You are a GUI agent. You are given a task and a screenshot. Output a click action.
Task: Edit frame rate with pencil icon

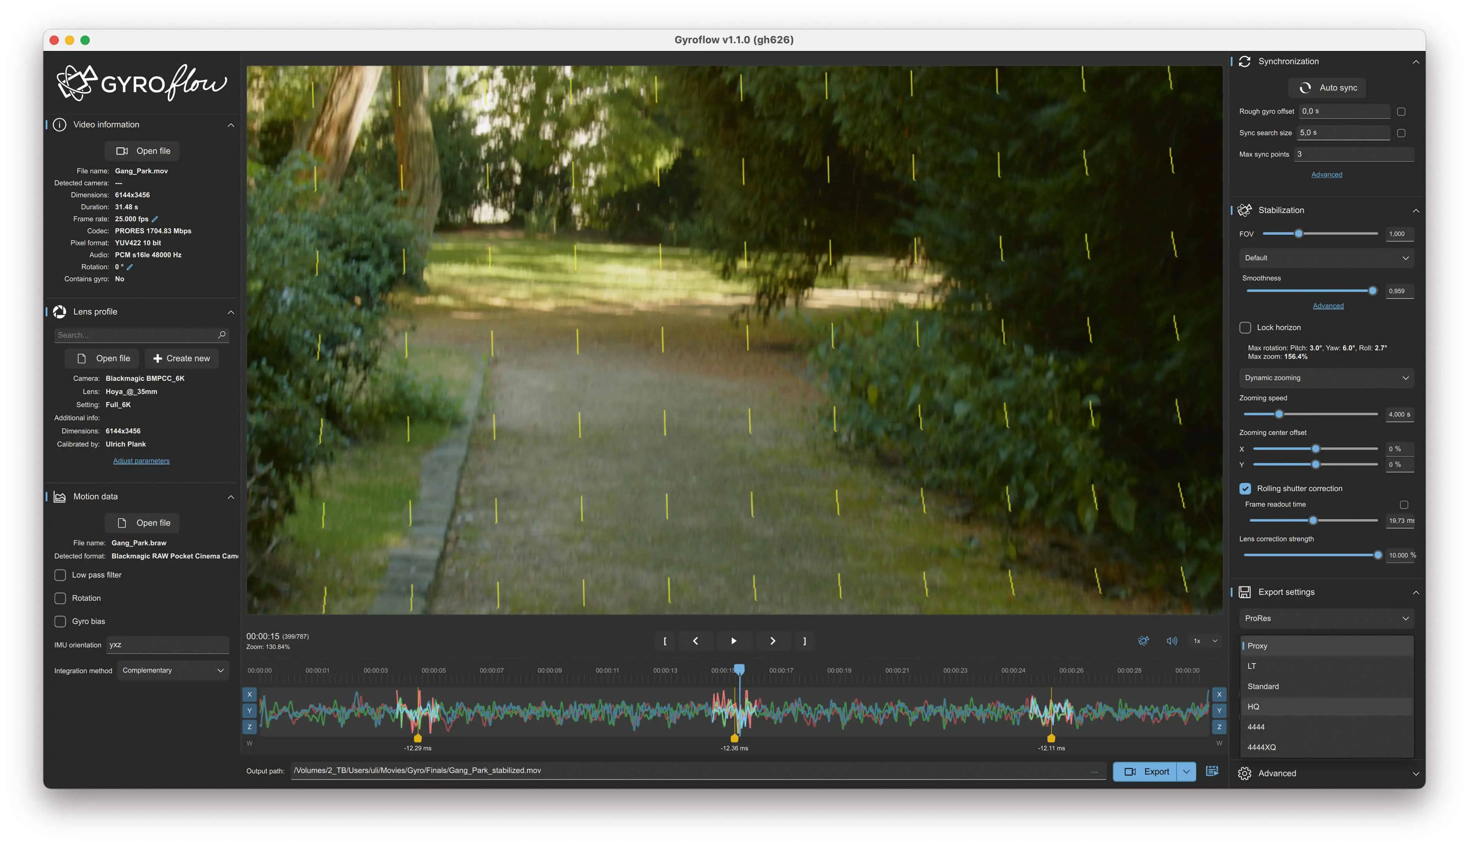pyautogui.click(x=155, y=219)
